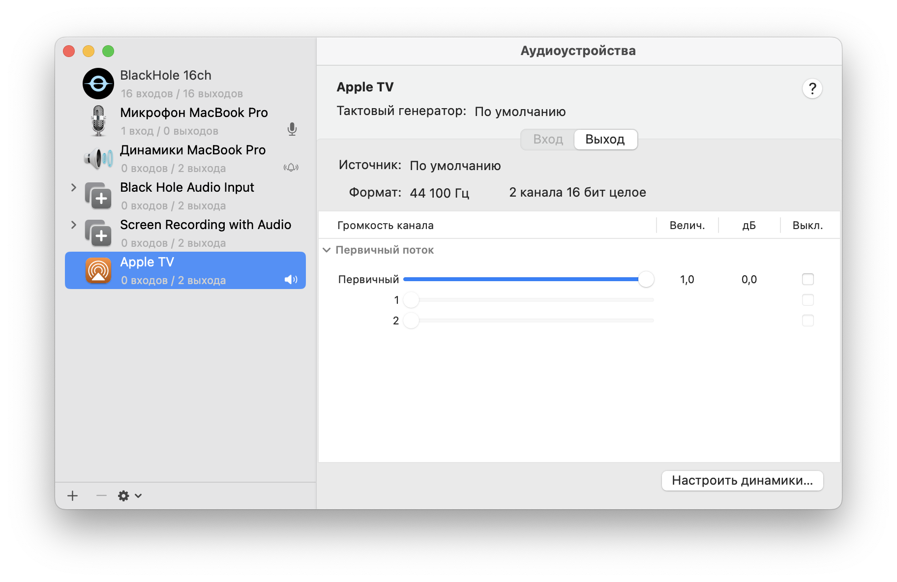Mute the Первичный channel via its checkbox
897x582 pixels.
(807, 279)
